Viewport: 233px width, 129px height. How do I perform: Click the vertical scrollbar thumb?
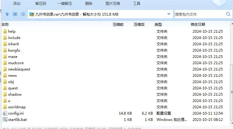(232, 92)
